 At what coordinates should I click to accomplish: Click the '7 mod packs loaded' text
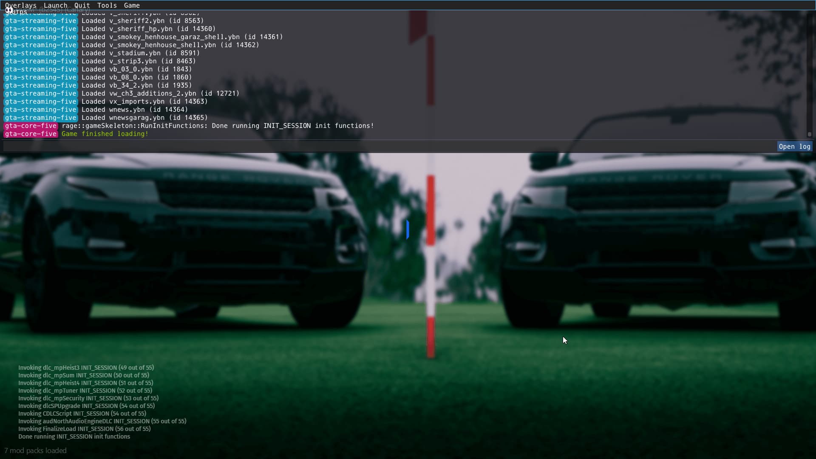(x=35, y=450)
